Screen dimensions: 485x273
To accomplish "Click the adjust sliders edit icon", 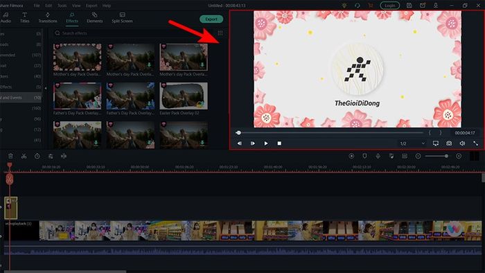I will click(51, 156).
